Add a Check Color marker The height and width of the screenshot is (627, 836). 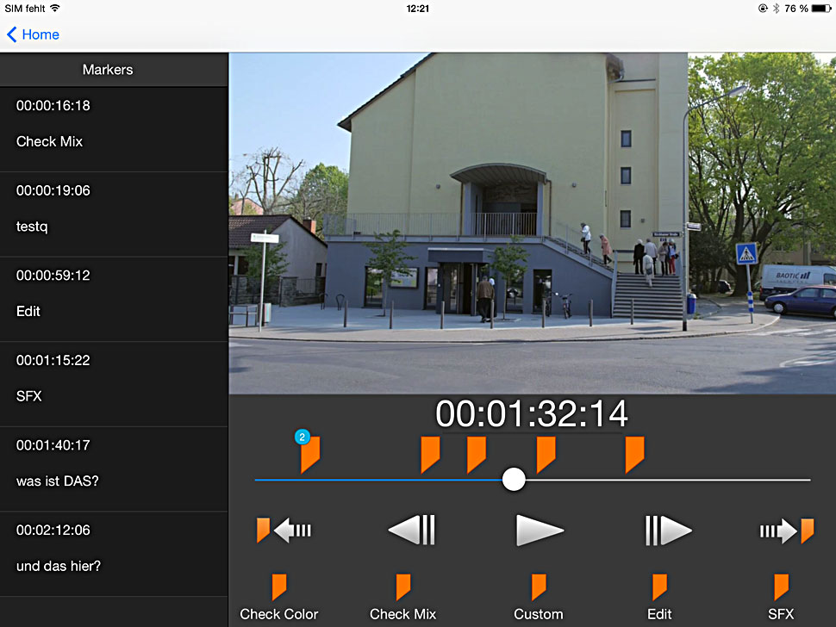click(278, 598)
